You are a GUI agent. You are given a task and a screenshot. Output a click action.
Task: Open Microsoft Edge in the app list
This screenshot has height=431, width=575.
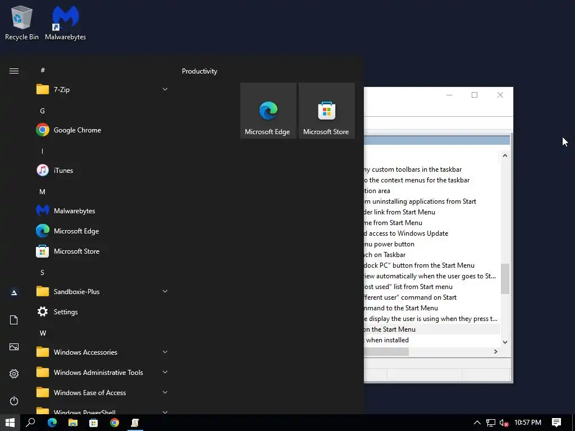(102, 231)
